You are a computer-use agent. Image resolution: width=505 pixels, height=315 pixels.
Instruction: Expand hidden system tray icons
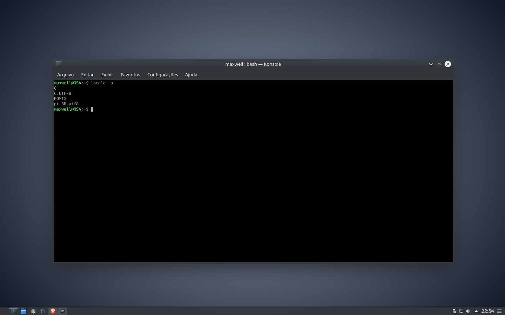[x=476, y=311]
